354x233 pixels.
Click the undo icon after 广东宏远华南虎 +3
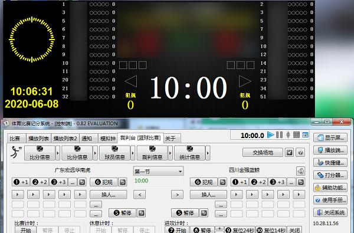(82, 182)
